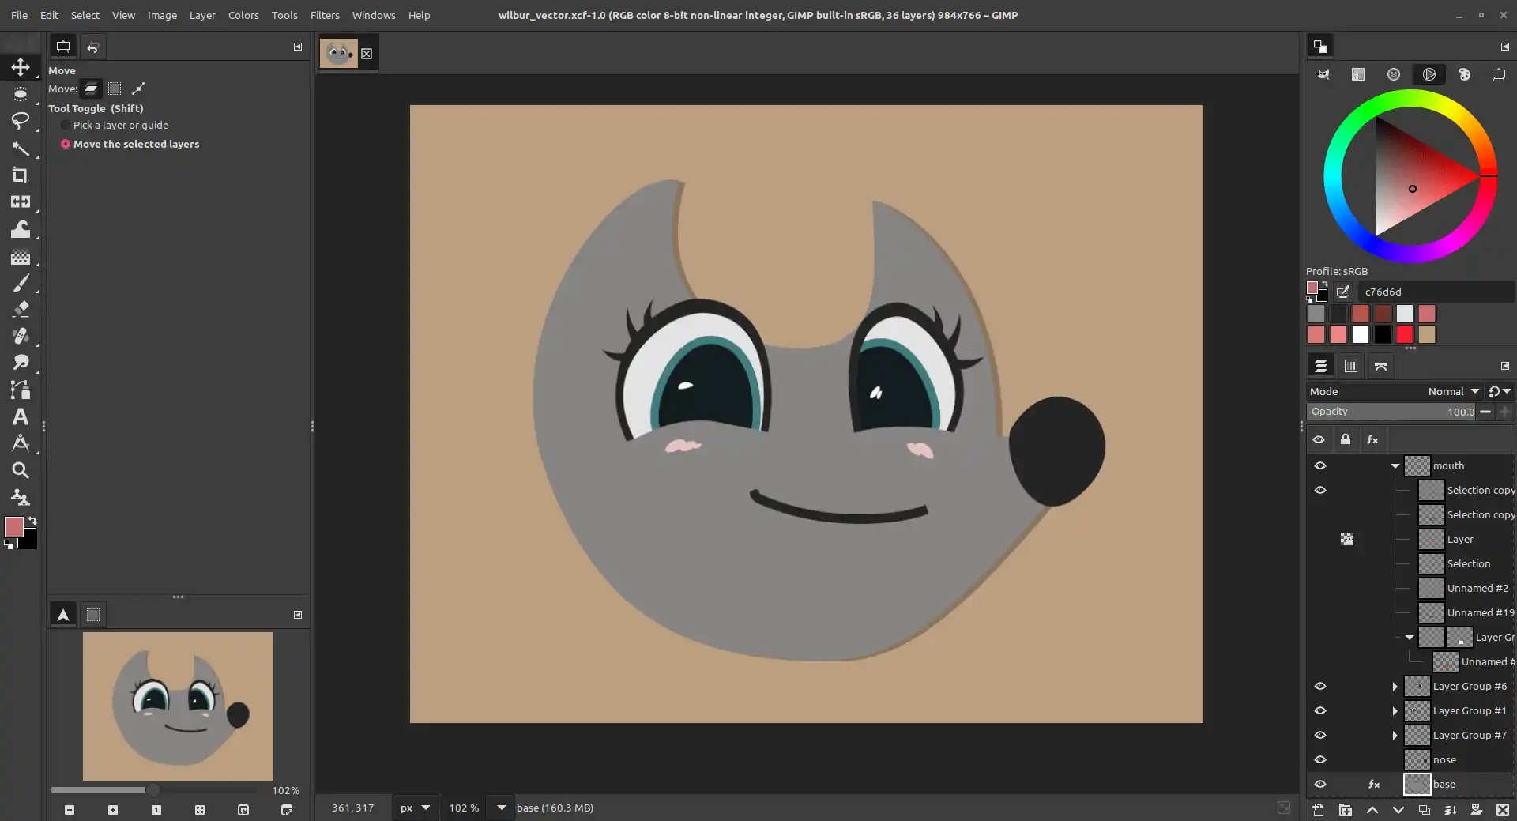
Task: Open the Filters menu
Action: (x=324, y=15)
